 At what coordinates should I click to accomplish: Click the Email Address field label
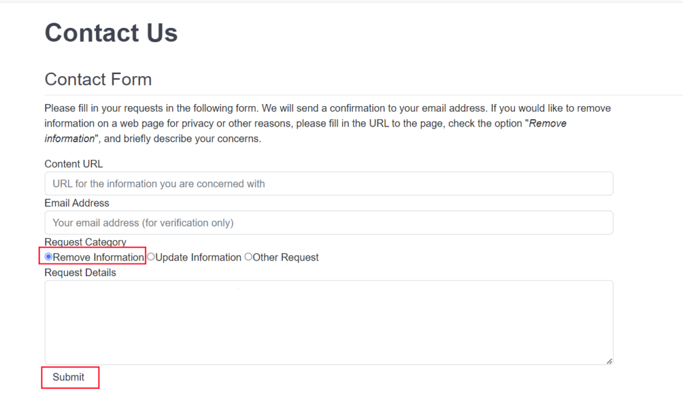point(76,203)
